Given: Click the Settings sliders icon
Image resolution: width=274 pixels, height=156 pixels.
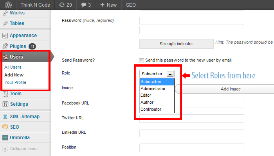Looking at the screenshot, I should [x=5, y=104].
